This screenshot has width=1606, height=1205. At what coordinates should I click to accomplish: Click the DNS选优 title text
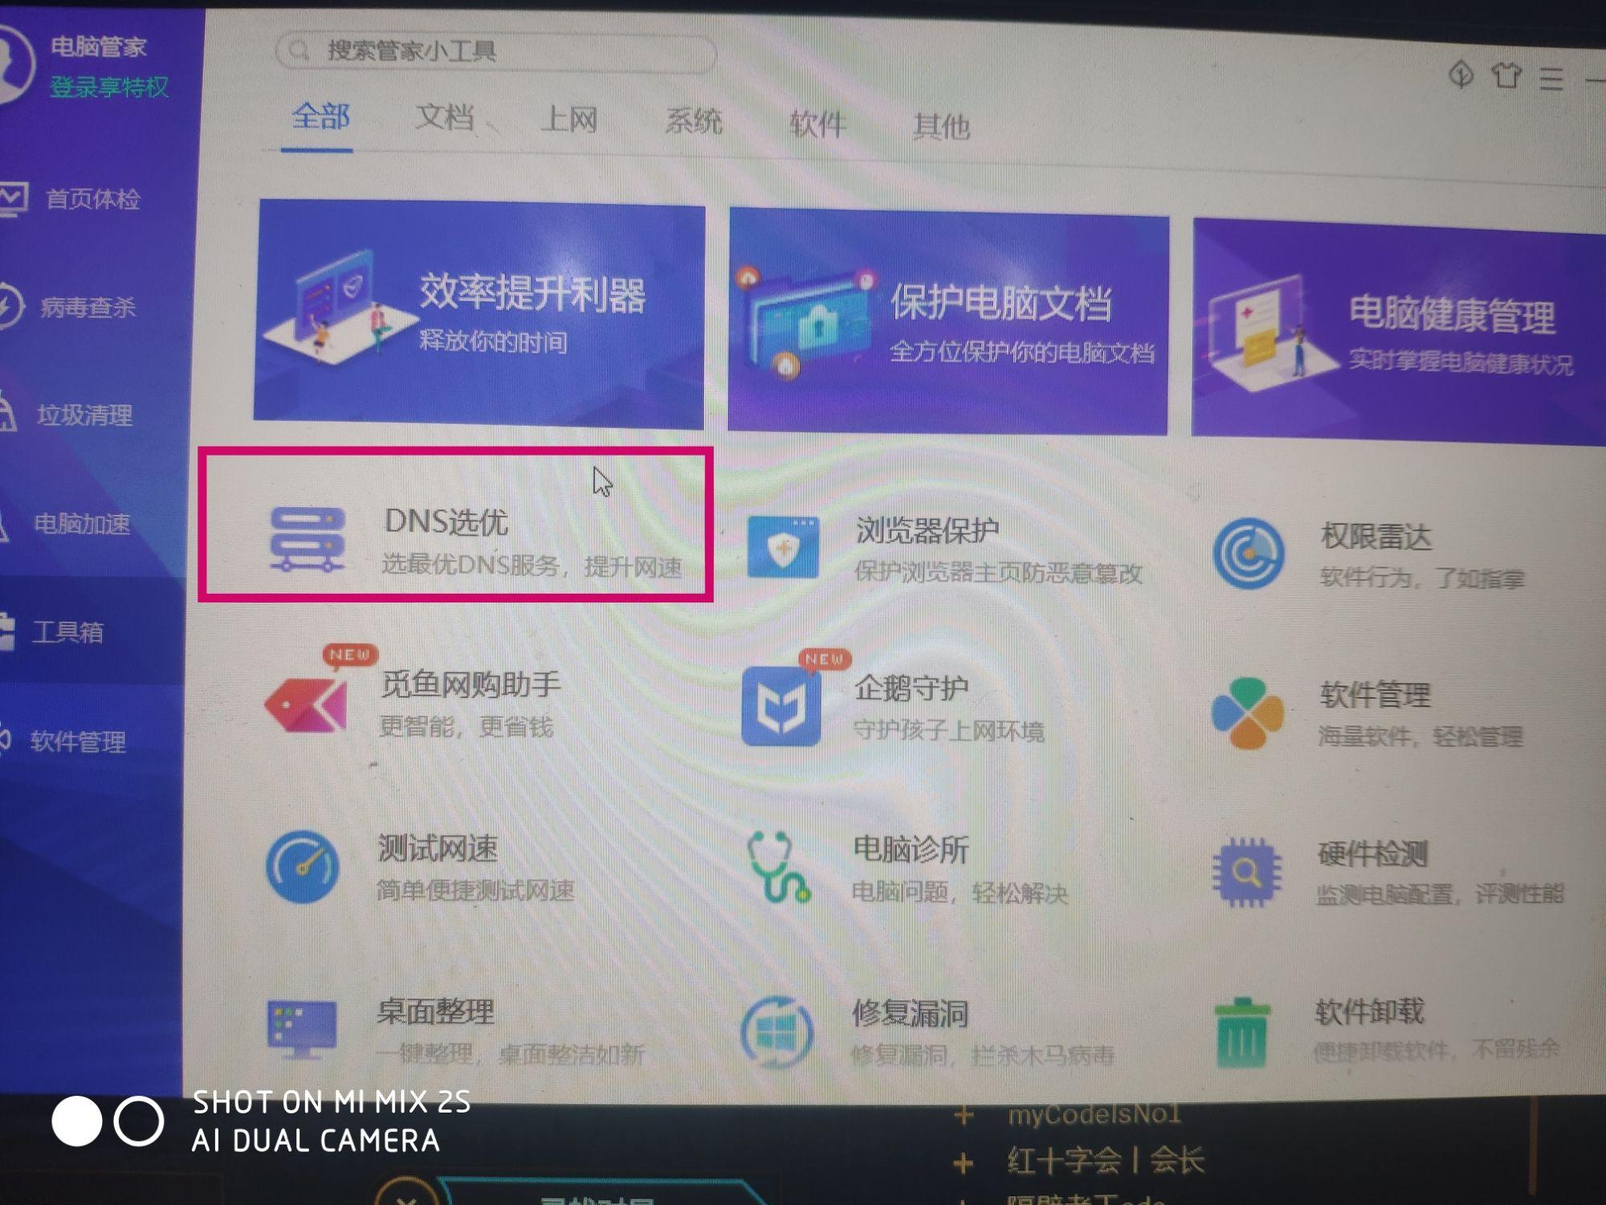(x=446, y=521)
